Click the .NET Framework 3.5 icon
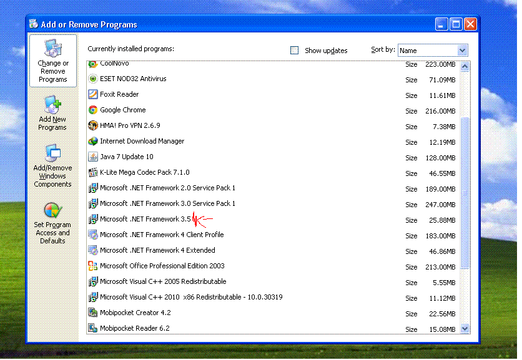The height and width of the screenshot is (360, 522). click(93, 219)
